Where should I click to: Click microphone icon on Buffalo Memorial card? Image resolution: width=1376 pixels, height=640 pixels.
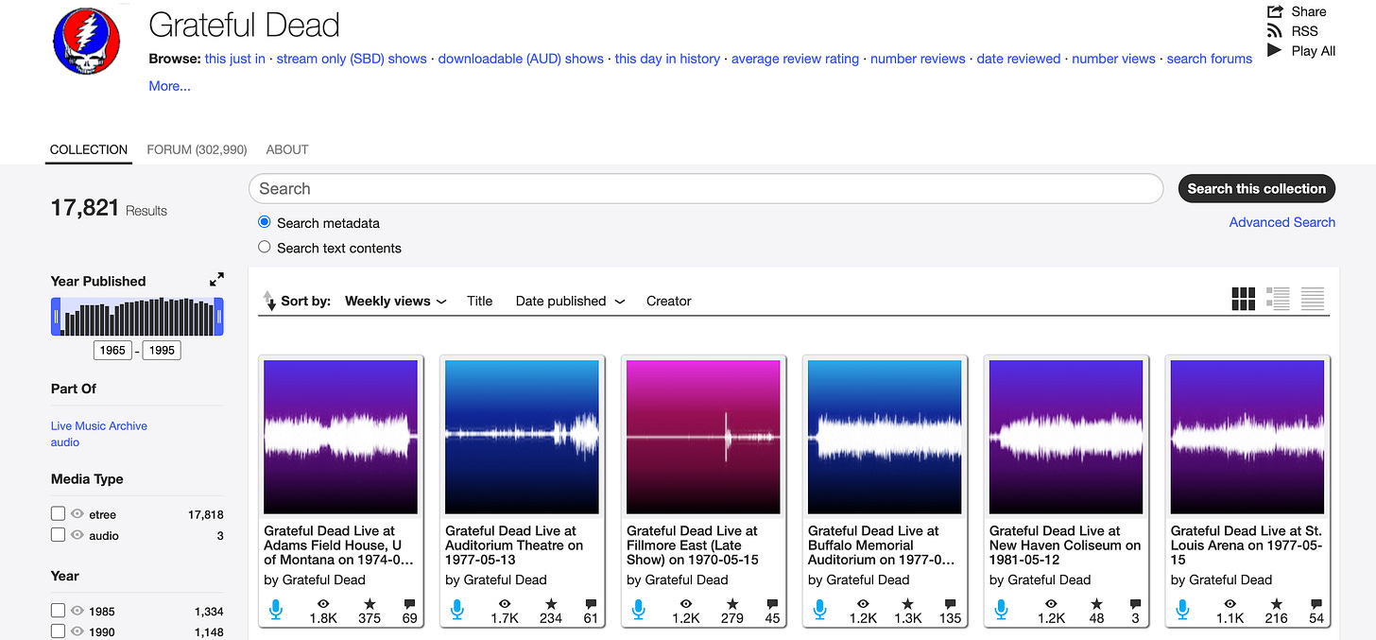819,610
